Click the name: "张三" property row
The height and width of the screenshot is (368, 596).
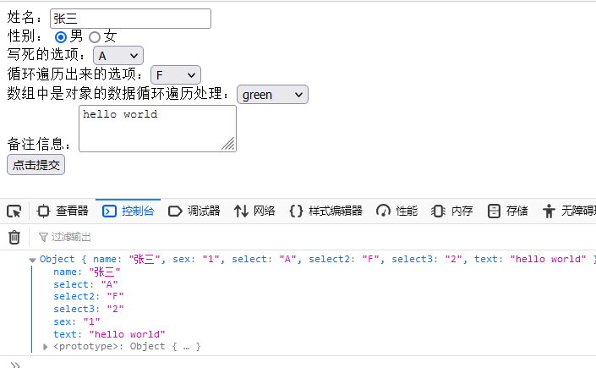pyautogui.click(x=87, y=272)
